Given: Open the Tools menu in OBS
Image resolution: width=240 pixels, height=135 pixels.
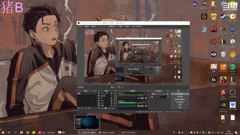Looking at the screenshot, I should 121,26.
